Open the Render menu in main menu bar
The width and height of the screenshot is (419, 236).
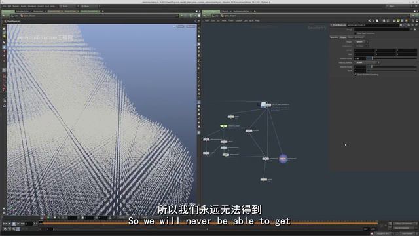coord(16,6)
